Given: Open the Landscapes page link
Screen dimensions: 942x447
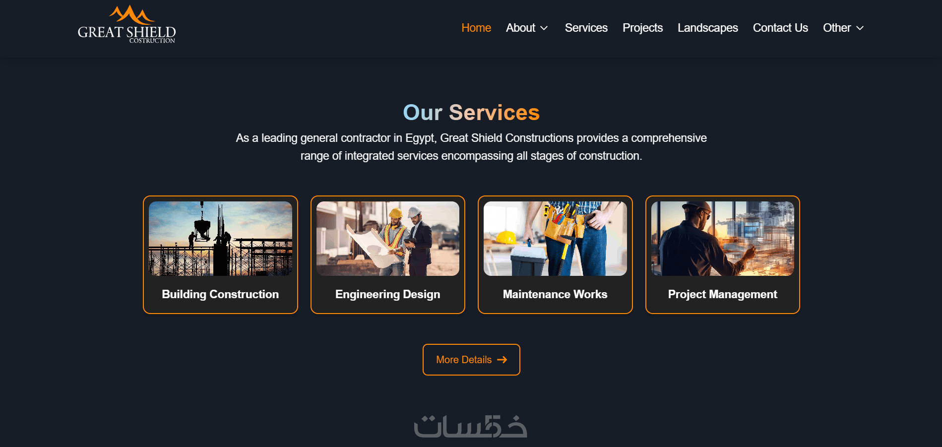Looking at the screenshot, I should [708, 28].
